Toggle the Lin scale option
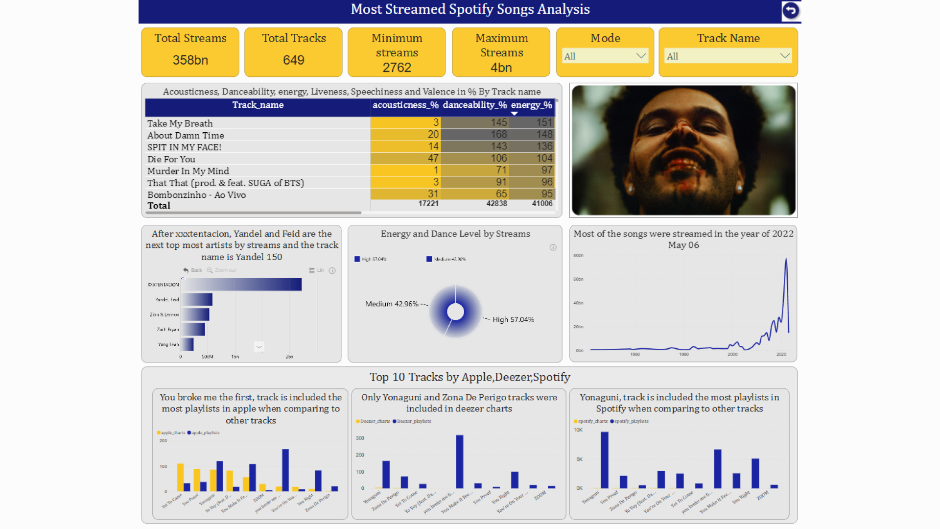 click(x=317, y=270)
